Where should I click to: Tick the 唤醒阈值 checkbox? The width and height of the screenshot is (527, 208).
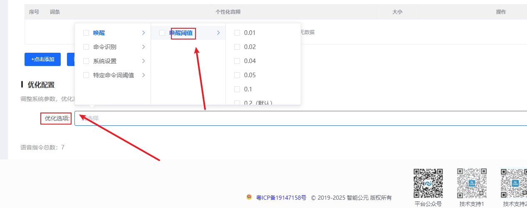[x=162, y=33]
